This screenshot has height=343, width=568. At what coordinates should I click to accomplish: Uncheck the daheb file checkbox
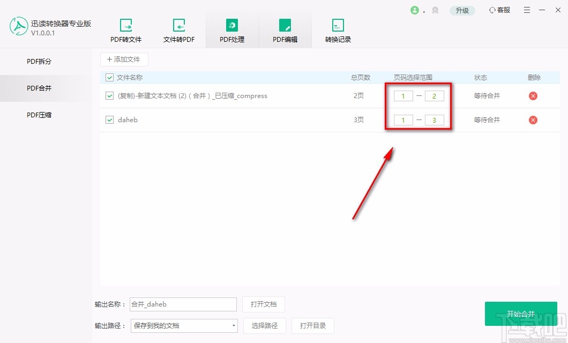click(109, 120)
